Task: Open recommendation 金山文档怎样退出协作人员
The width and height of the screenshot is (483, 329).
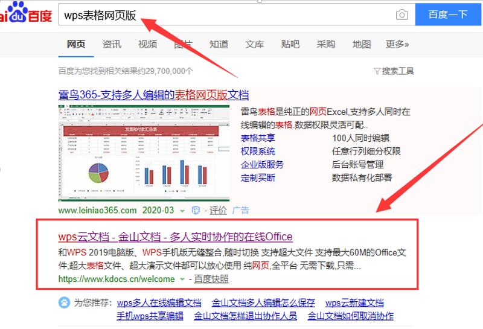Action: click(x=246, y=316)
